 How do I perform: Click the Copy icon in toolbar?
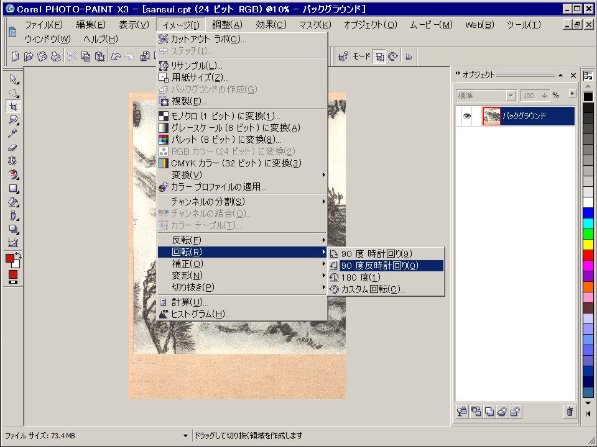[86, 56]
